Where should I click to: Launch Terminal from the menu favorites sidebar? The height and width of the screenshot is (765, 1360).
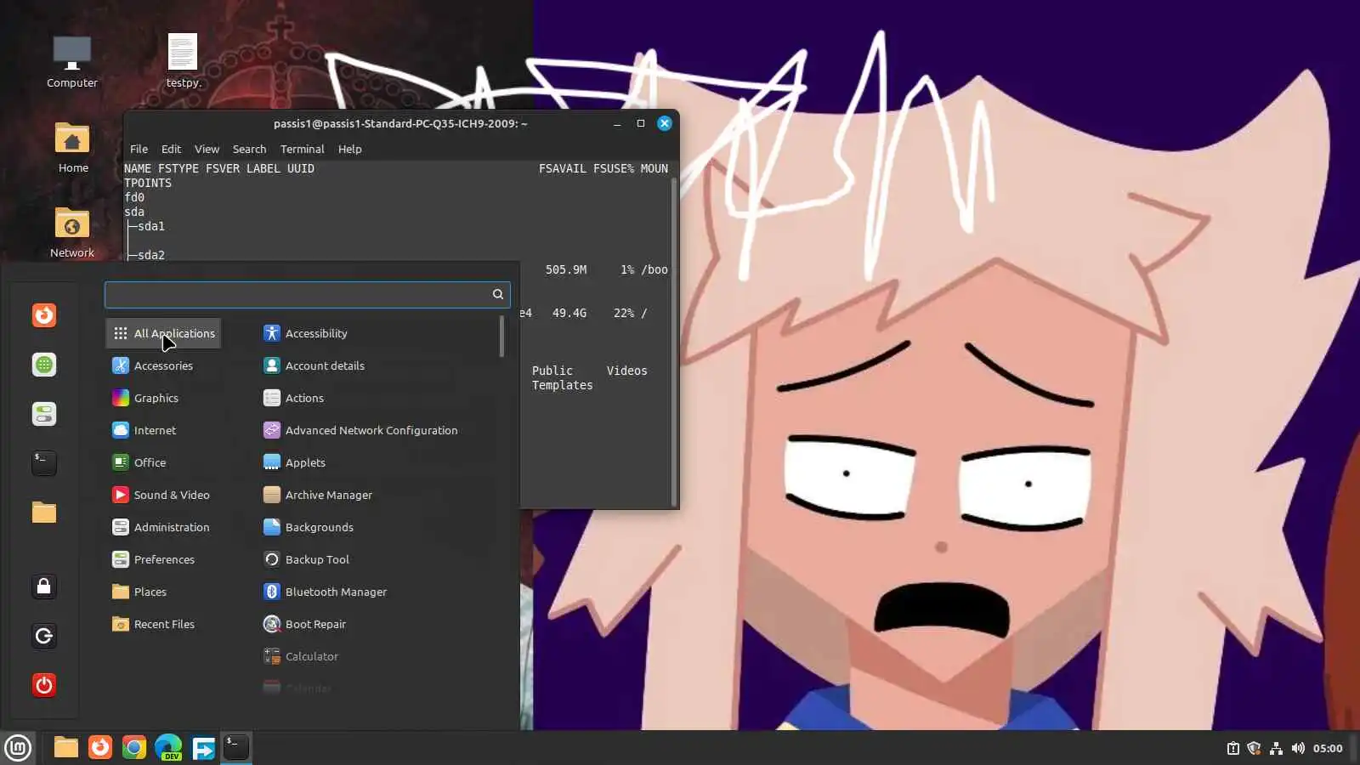(44, 462)
